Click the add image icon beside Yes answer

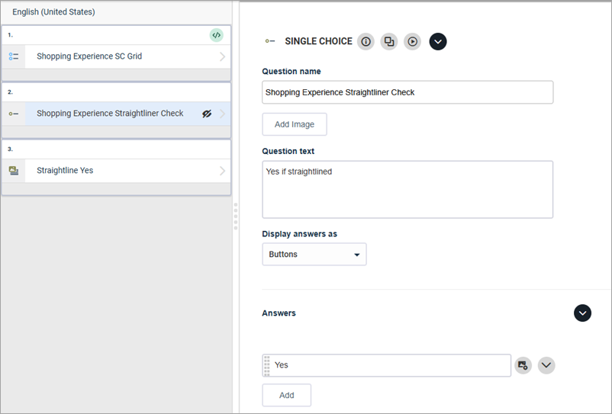[x=523, y=365]
